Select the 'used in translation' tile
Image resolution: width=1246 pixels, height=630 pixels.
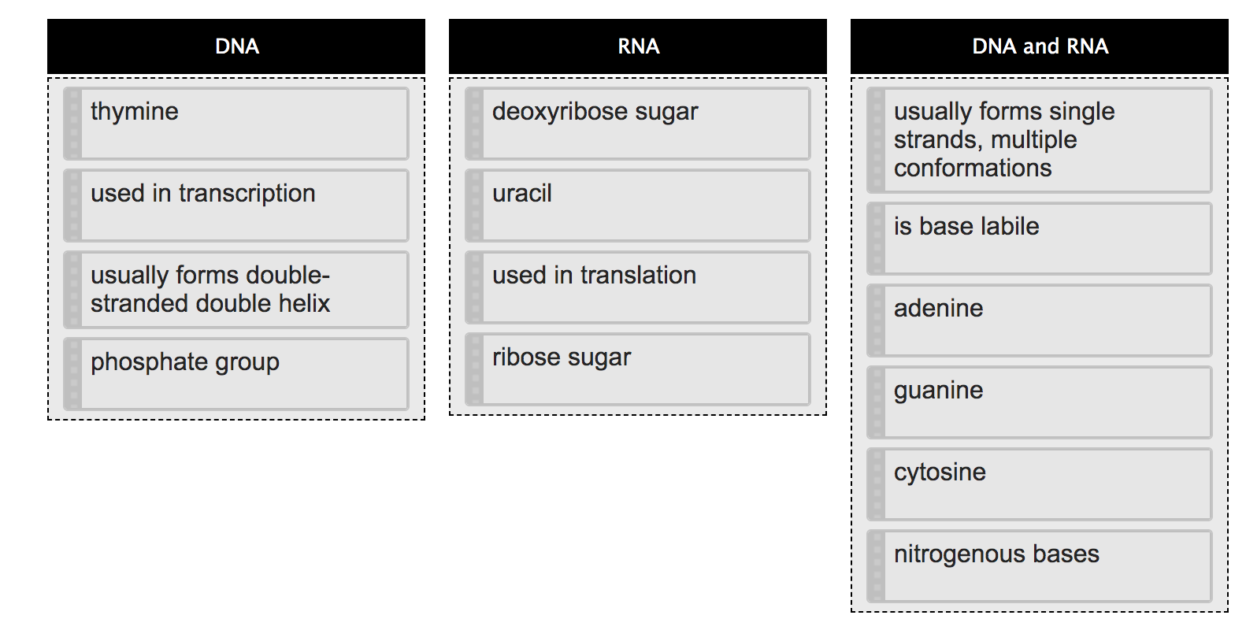point(638,287)
